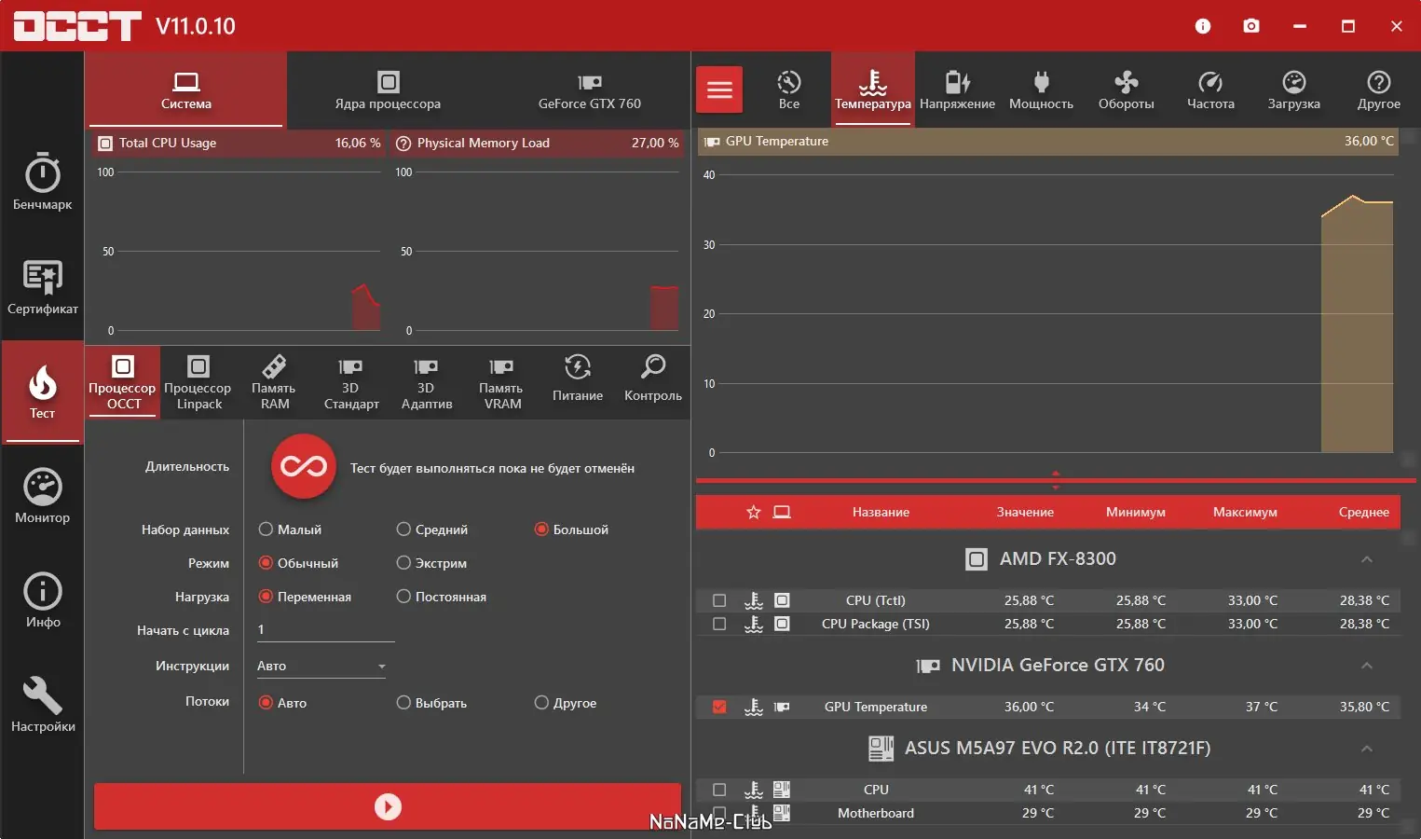The image size is (1421, 839).
Task: Filter sensors by Загрузка
Action: tap(1293, 89)
